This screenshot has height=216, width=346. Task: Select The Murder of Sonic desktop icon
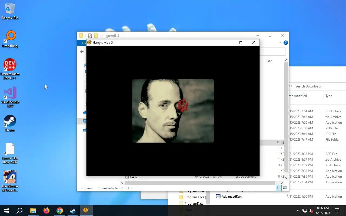(10, 181)
